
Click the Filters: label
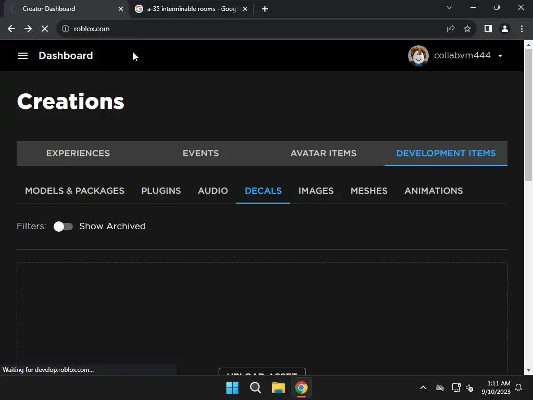click(31, 226)
